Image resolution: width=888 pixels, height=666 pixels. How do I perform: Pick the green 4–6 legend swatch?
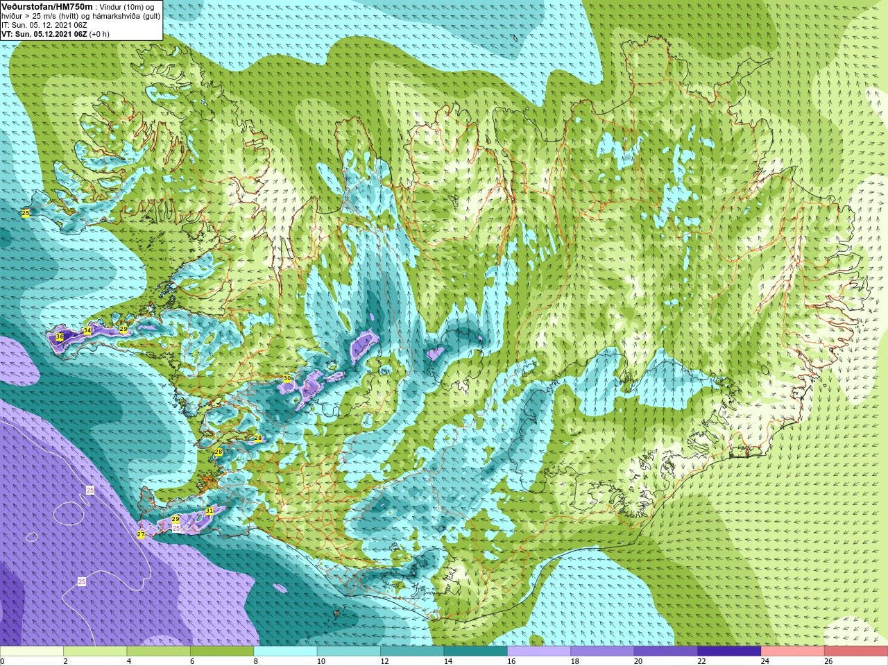click(159, 651)
